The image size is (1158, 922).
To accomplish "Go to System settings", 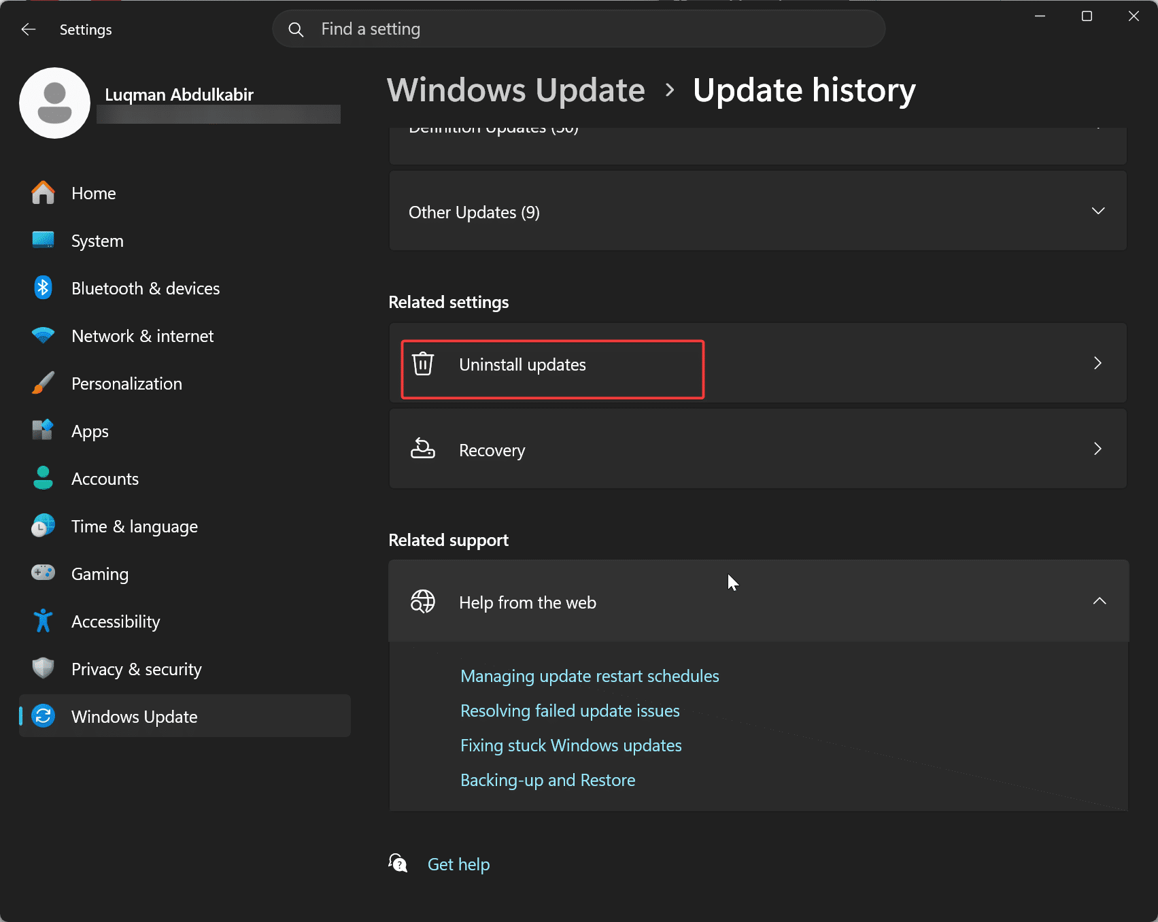I will pyautogui.click(x=185, y=241).
